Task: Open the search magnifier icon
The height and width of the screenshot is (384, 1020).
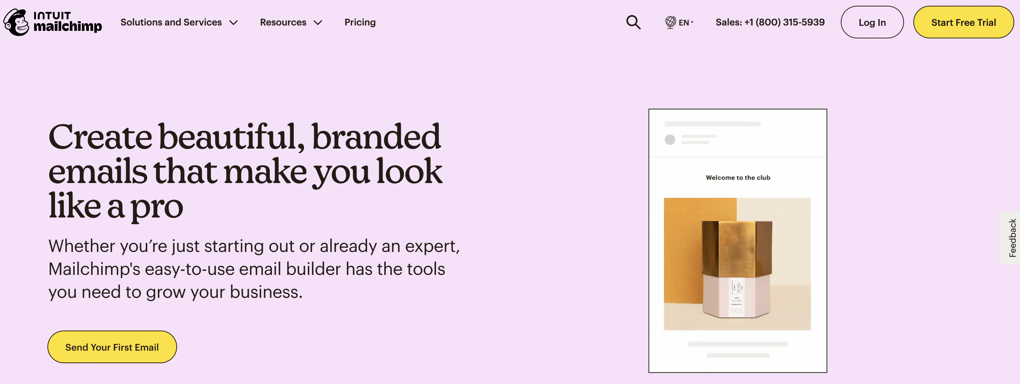Action: click(633, 22)
